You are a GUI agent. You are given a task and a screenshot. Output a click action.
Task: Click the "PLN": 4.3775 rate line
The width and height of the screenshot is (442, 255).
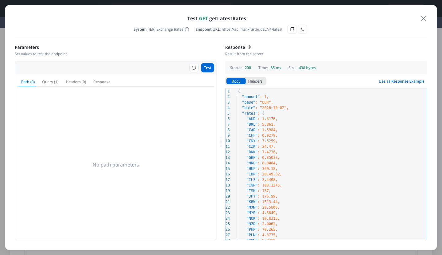pyautogui.click(x=262, y=235)
